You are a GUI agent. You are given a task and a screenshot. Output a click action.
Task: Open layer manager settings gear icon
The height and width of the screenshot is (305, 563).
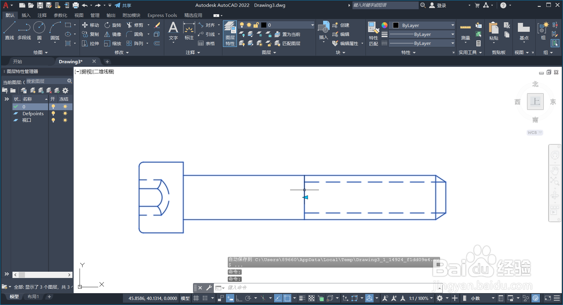click(65, 91)
